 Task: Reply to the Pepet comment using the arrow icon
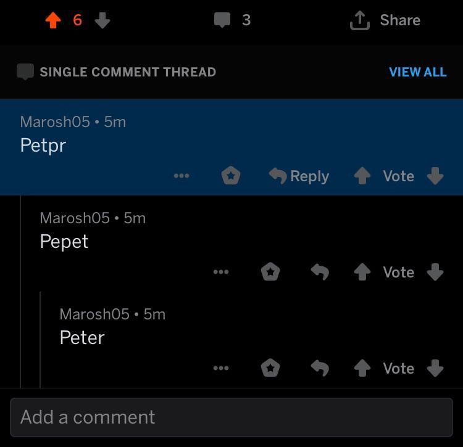point(319,272)
